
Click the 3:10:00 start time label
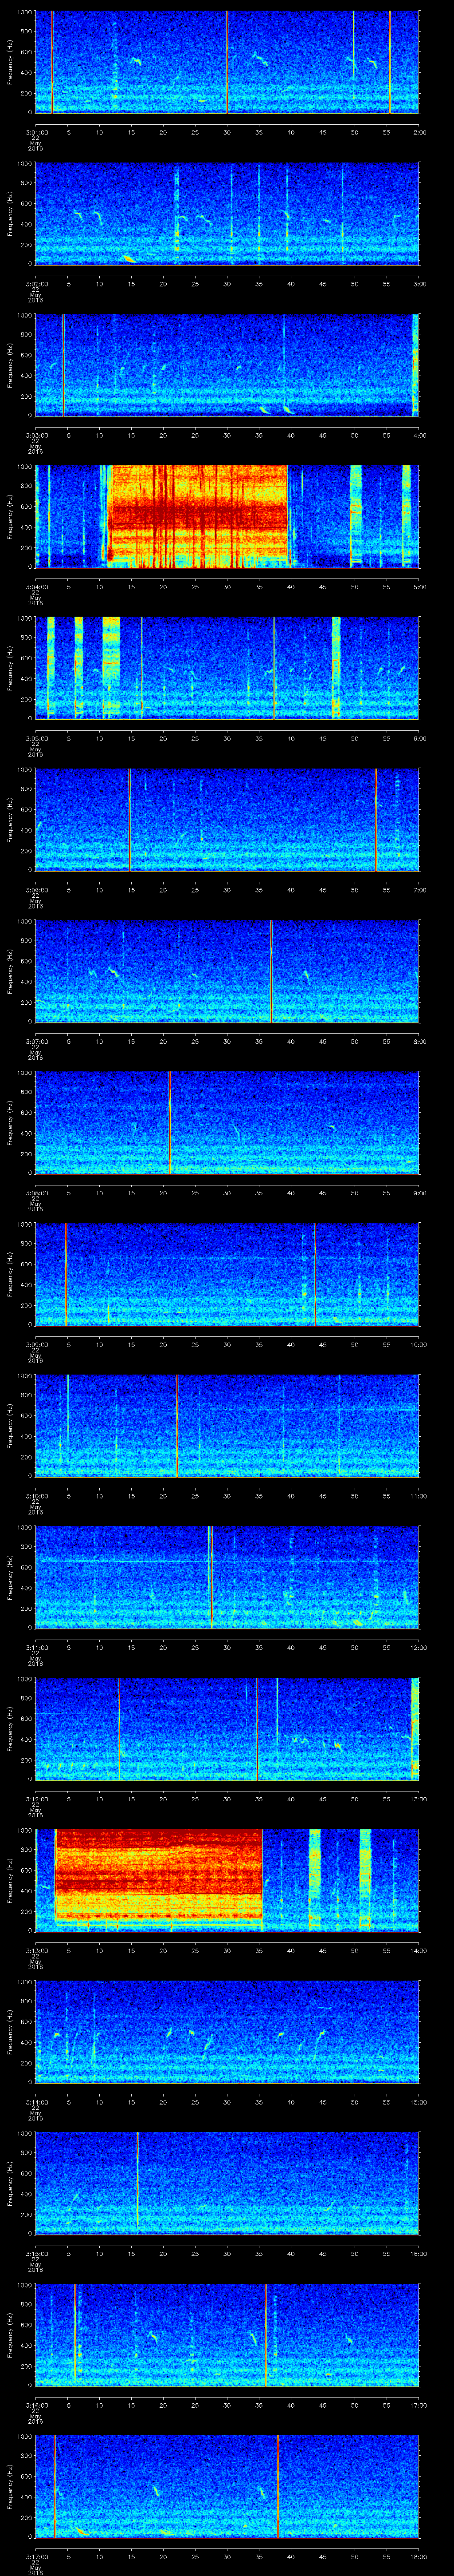[x=36, y=1496]
